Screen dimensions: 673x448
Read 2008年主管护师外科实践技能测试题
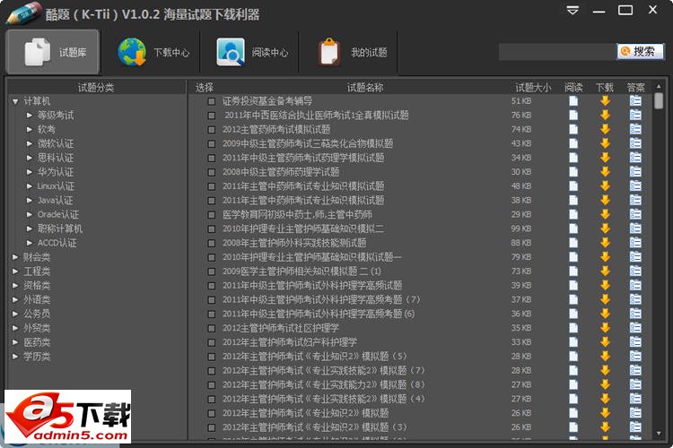point(573,243)
